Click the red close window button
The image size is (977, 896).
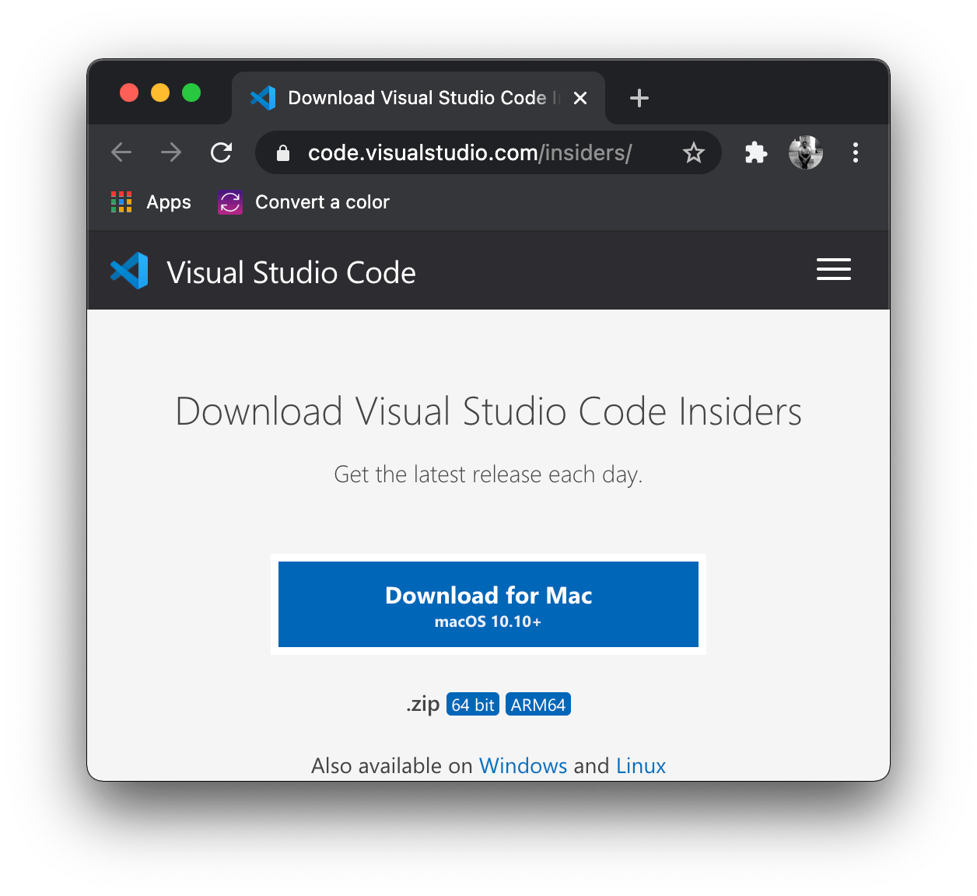[129, 93]
